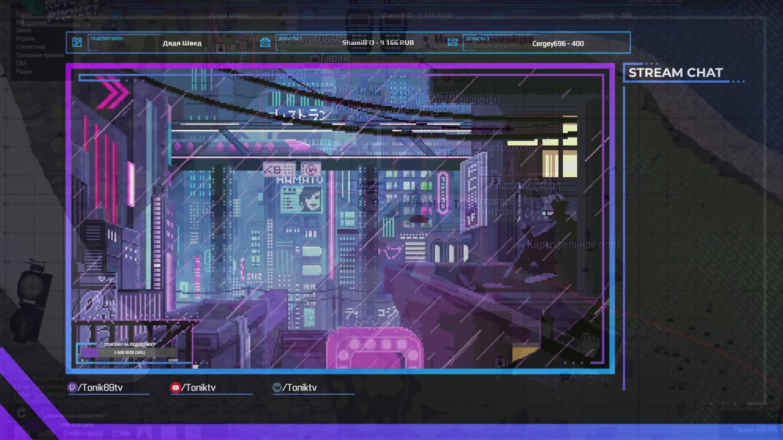Click the pink double-chevron arrows
783x440 pixels.
[x=113, y=93]
